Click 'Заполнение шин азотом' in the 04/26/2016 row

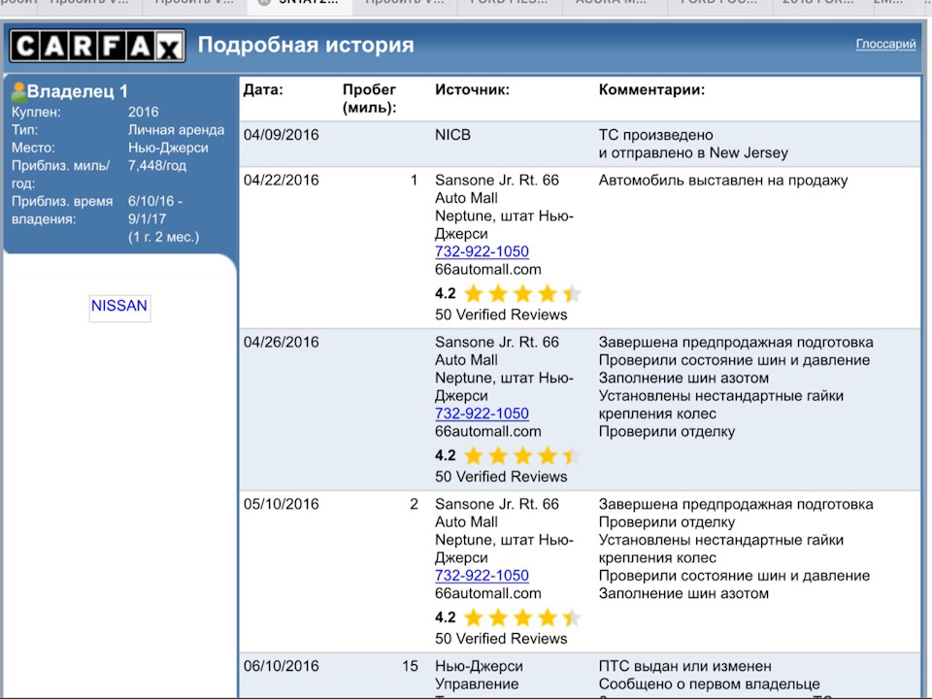point(683,378)
